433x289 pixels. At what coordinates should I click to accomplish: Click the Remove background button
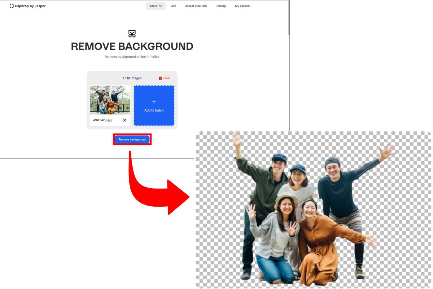[x=132, y=139]
